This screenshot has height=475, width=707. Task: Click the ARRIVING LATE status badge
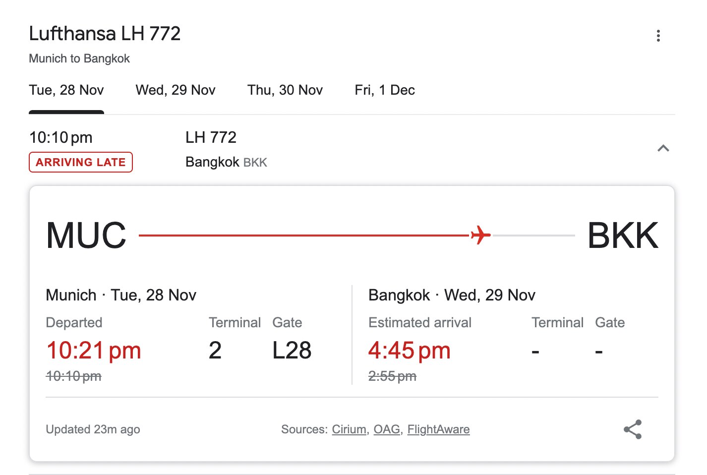coord(81,162)
